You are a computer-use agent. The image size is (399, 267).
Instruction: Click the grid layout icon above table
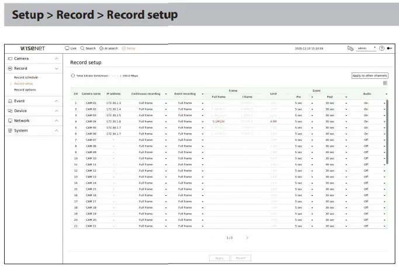point(385,83)
